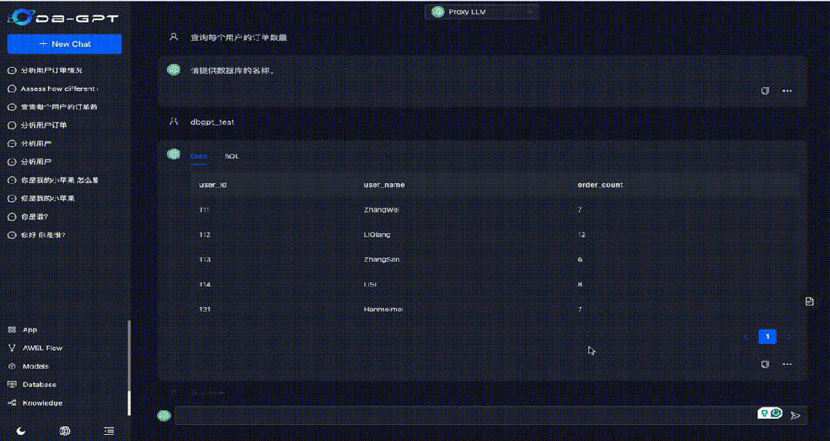Viewport: 830px width, 441px height.
Task: Open the AWEL Flow section
Action: point(42,348)
